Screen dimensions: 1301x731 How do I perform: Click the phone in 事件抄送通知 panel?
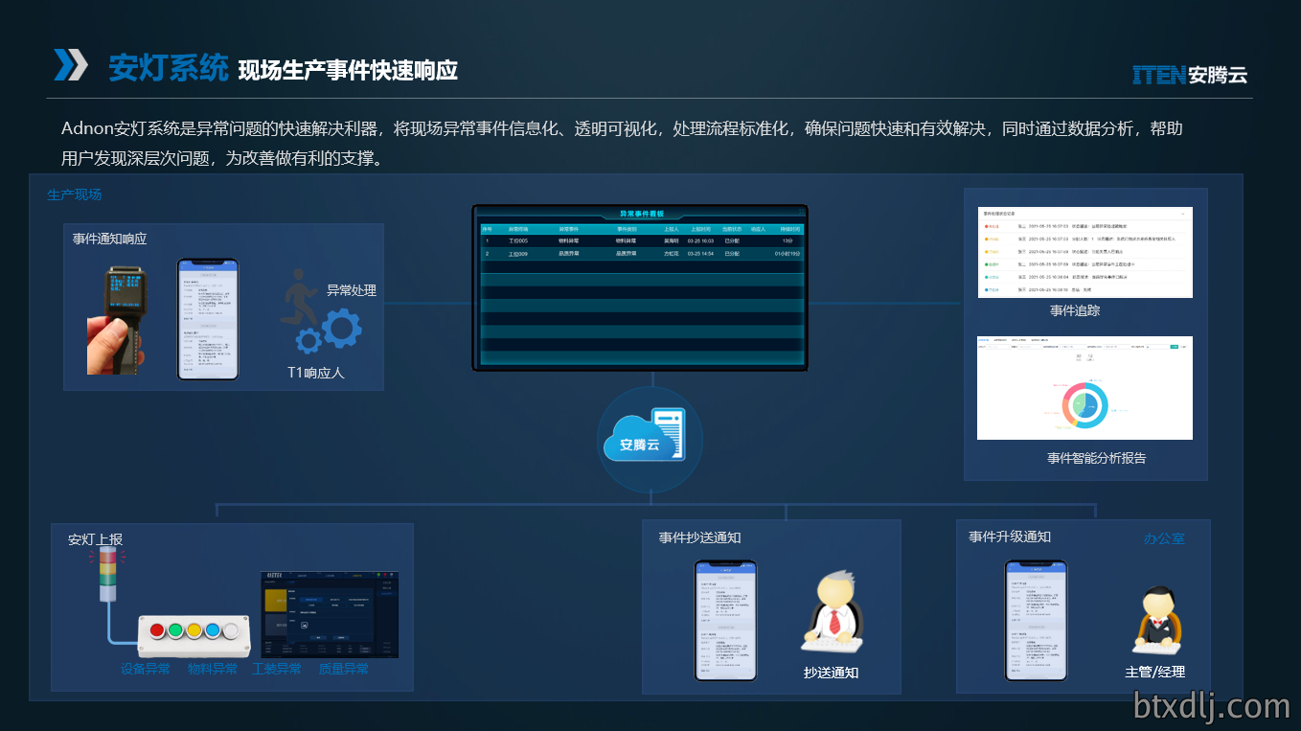[x=725, y=621]
